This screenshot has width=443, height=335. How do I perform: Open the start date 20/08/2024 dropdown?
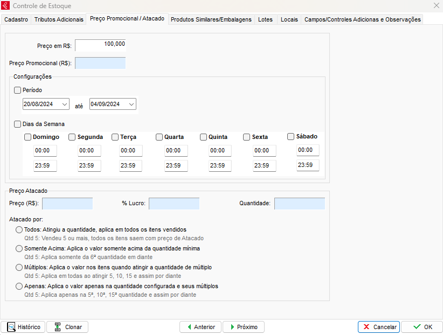(x=65, y=104)
